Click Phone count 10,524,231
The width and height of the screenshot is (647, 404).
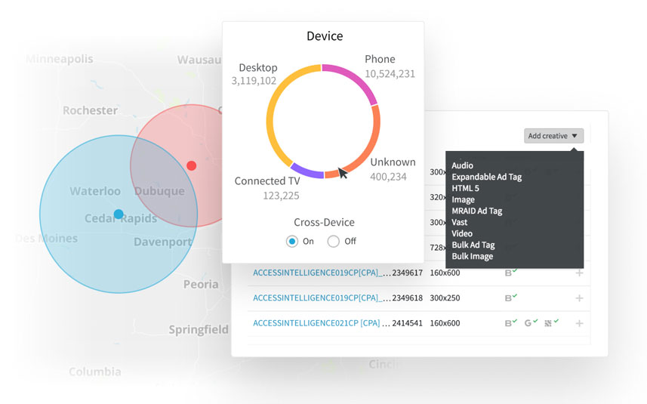tap(390, 74)
